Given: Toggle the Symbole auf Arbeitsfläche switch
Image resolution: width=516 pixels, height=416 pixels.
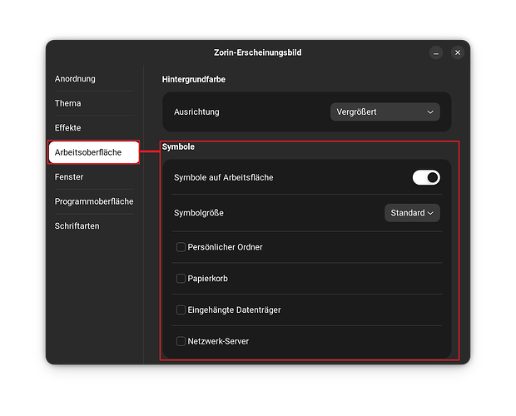Looking at the screenshot, I should [426, 177].
